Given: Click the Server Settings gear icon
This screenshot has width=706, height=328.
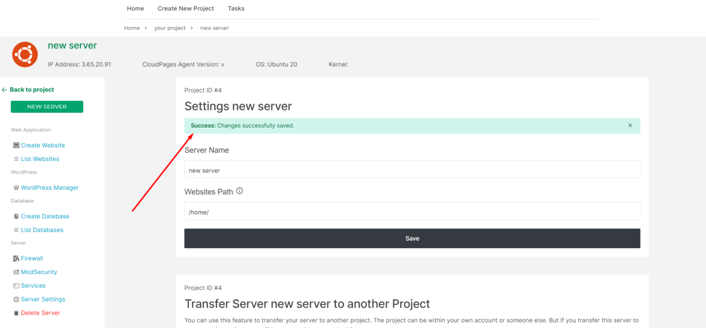Looking at the screenshot, I should 15,299.
